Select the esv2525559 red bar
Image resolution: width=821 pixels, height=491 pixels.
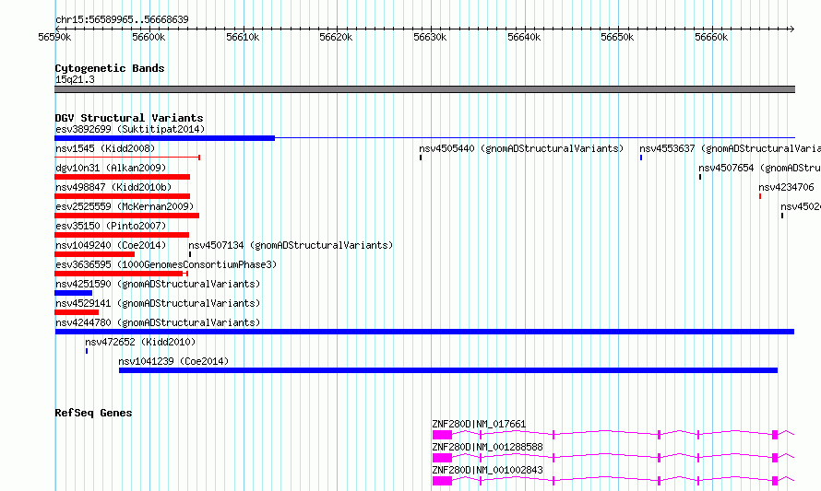[x=126, y=216]
